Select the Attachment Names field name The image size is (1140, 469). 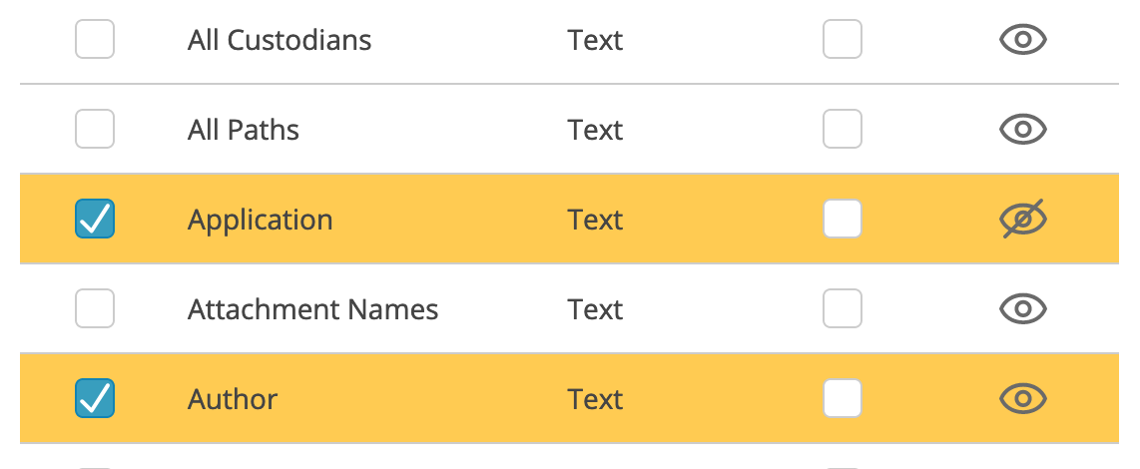click(x=312, y=309)
